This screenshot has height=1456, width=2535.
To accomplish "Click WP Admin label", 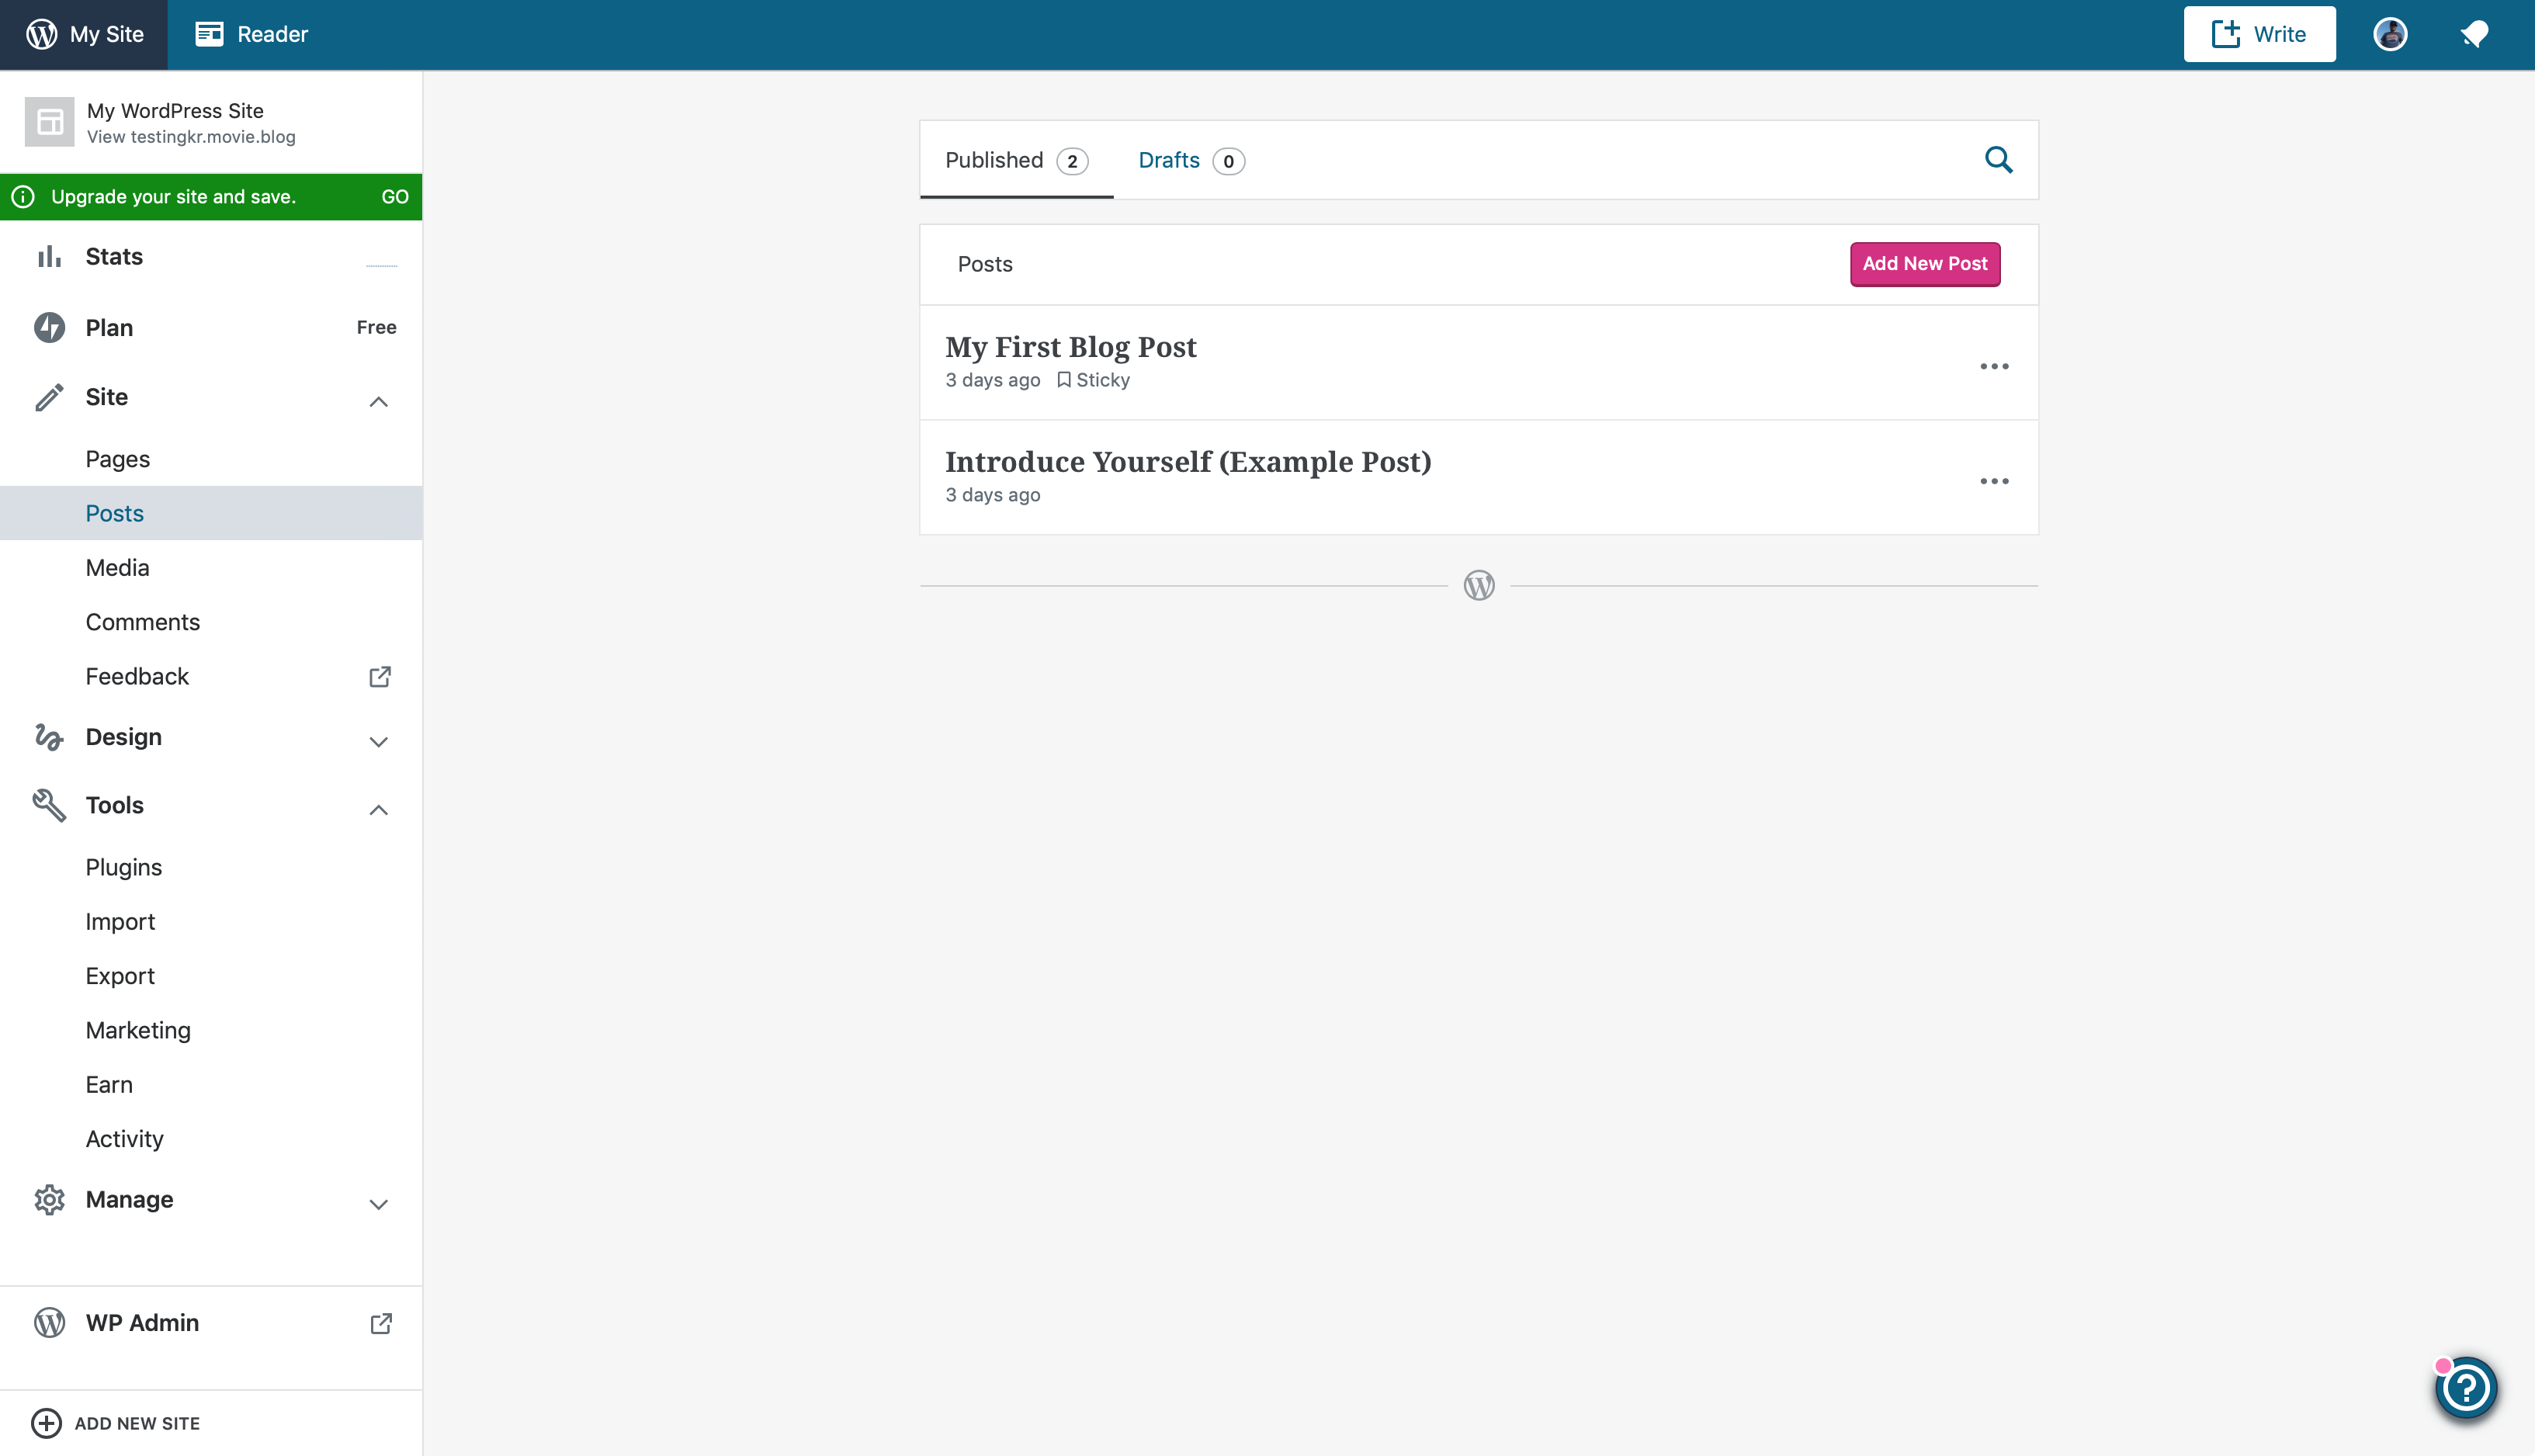I will [x=142, y=1323].
